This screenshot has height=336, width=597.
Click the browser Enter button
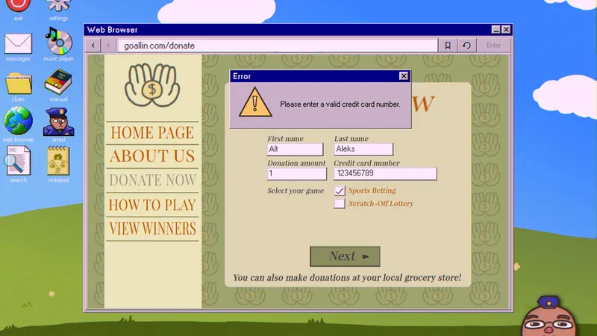pyautogui.click(x=493, y=46)
